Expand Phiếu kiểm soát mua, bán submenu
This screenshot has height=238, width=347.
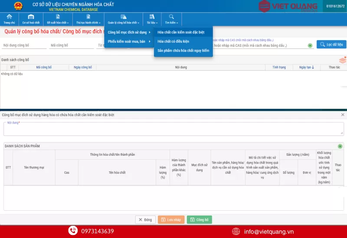click(129, 42)
